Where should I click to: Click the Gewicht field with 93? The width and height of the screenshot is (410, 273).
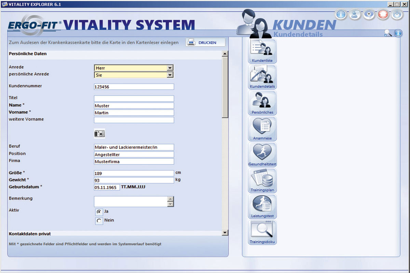point(134,180)
